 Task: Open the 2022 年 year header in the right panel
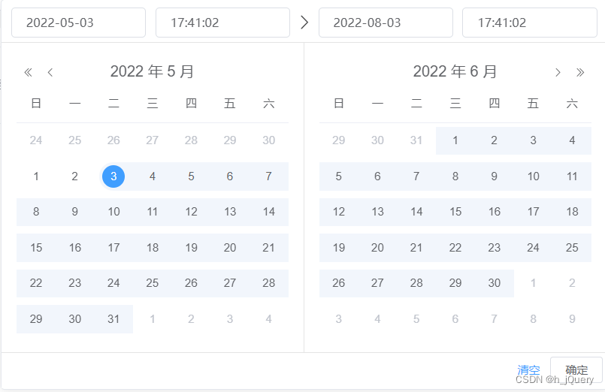440,71
